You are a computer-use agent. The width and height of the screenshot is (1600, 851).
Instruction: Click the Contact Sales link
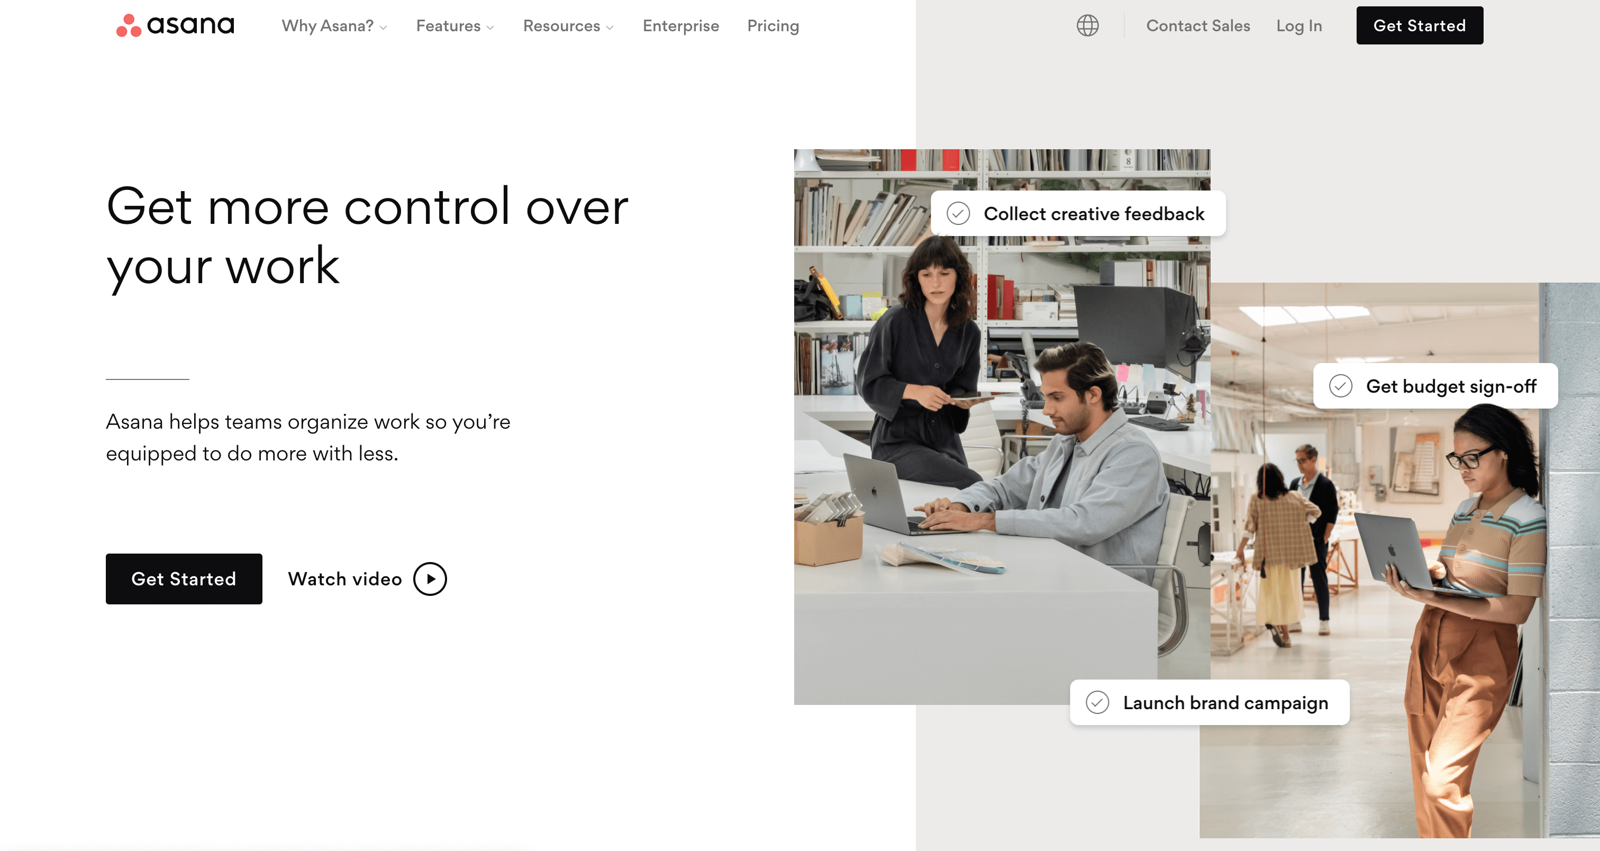click(1198, 25)
